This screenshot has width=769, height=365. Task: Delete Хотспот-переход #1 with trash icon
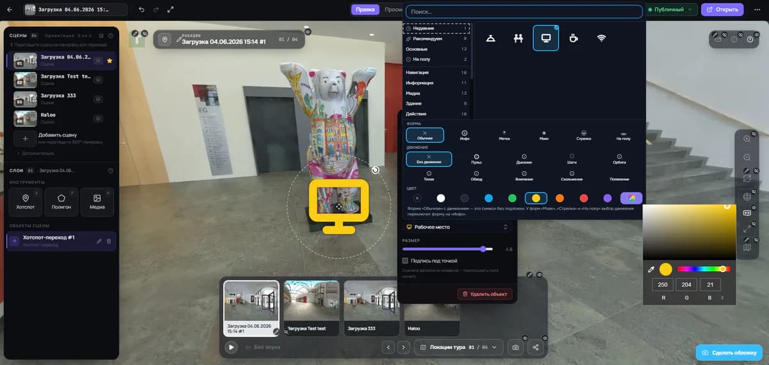[108, 241]
